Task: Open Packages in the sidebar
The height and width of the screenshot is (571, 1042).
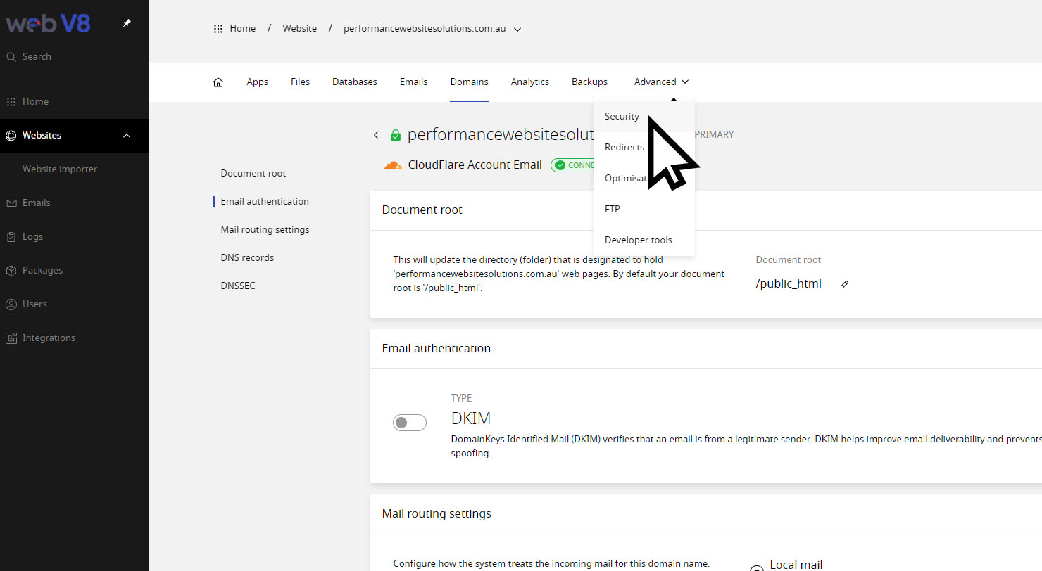Action: tap(42, 270)
